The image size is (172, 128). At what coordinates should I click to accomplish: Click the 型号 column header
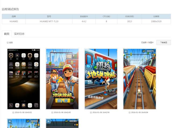click(49, 16)
